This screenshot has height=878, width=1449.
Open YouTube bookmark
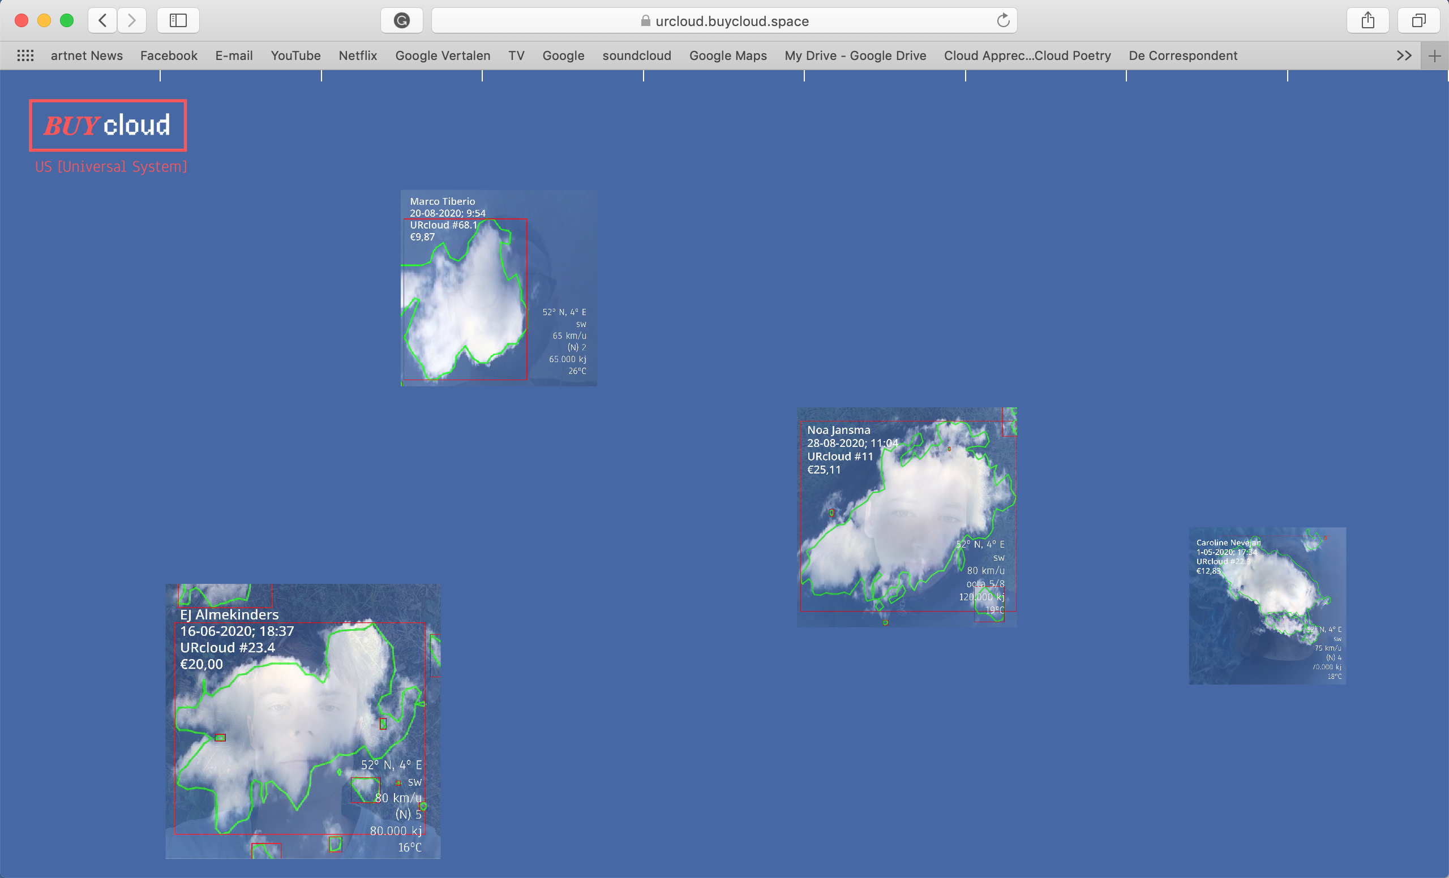pos(296,55)
